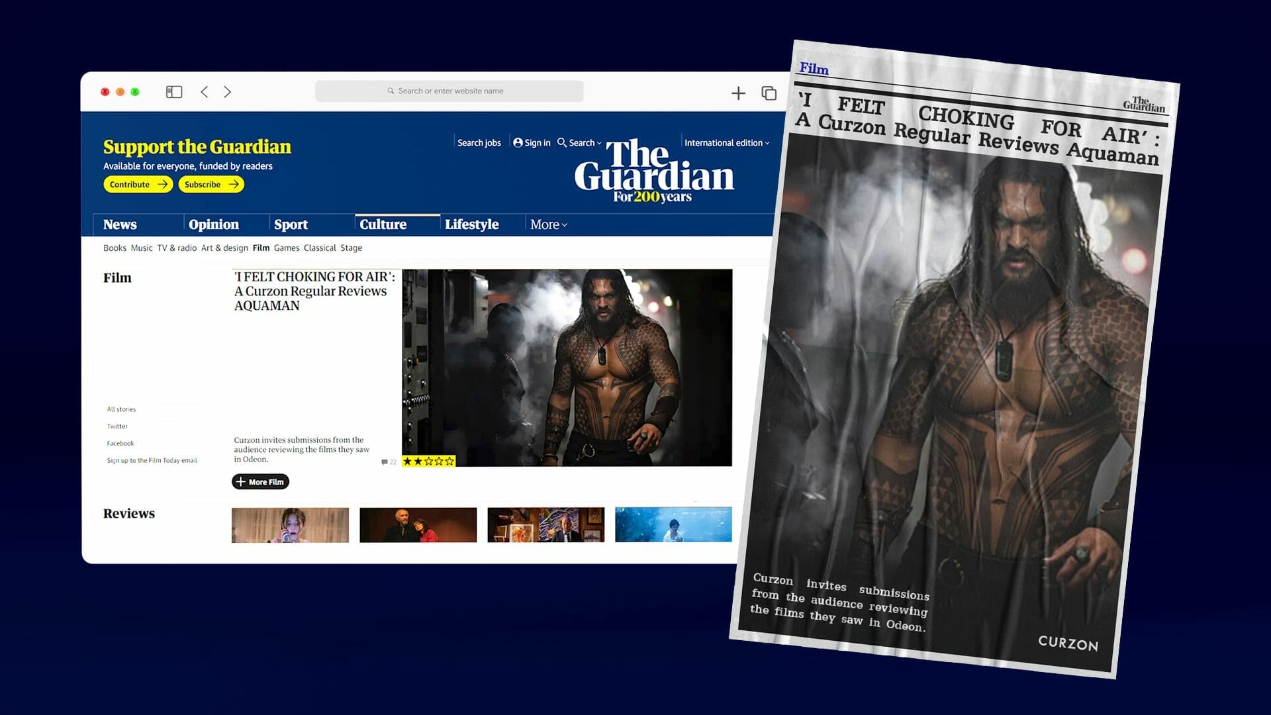1271x715 pixels.
Task: Click the star rating on the article
Action: 428,461
